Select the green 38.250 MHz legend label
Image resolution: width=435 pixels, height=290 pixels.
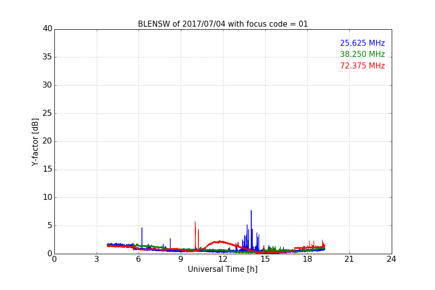pos(362,54)
